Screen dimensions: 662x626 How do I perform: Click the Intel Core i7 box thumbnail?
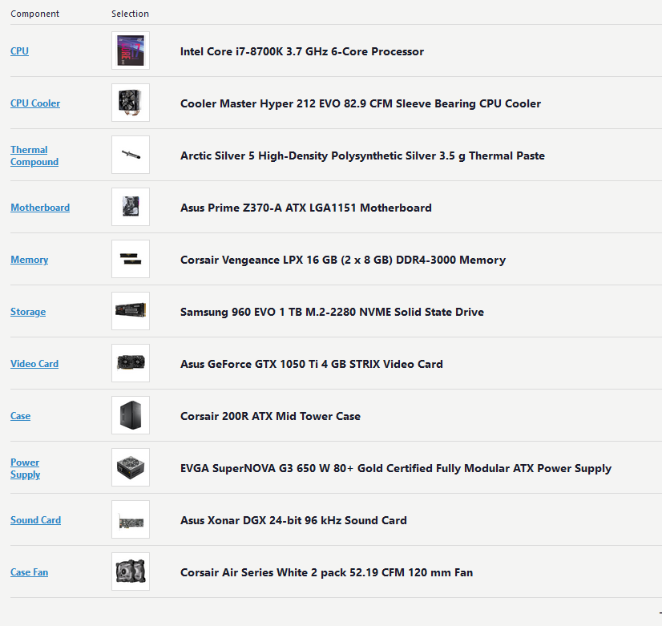point(131,50)
